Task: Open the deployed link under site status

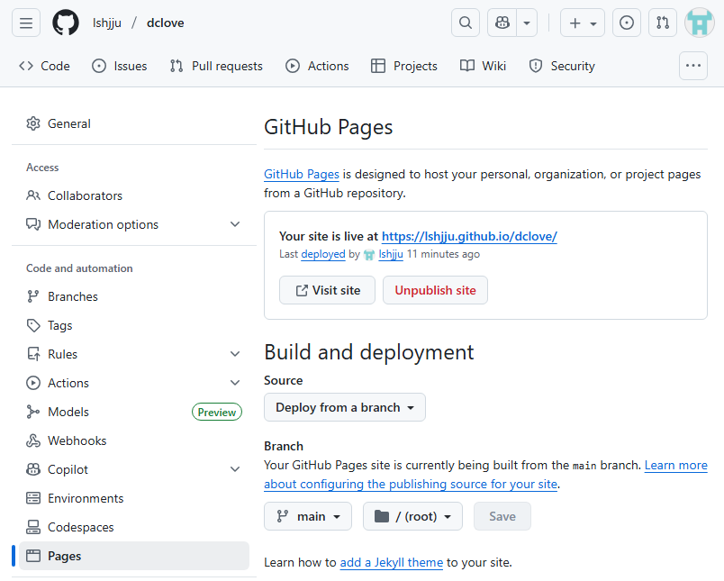Action: click(x=323, y=254)
